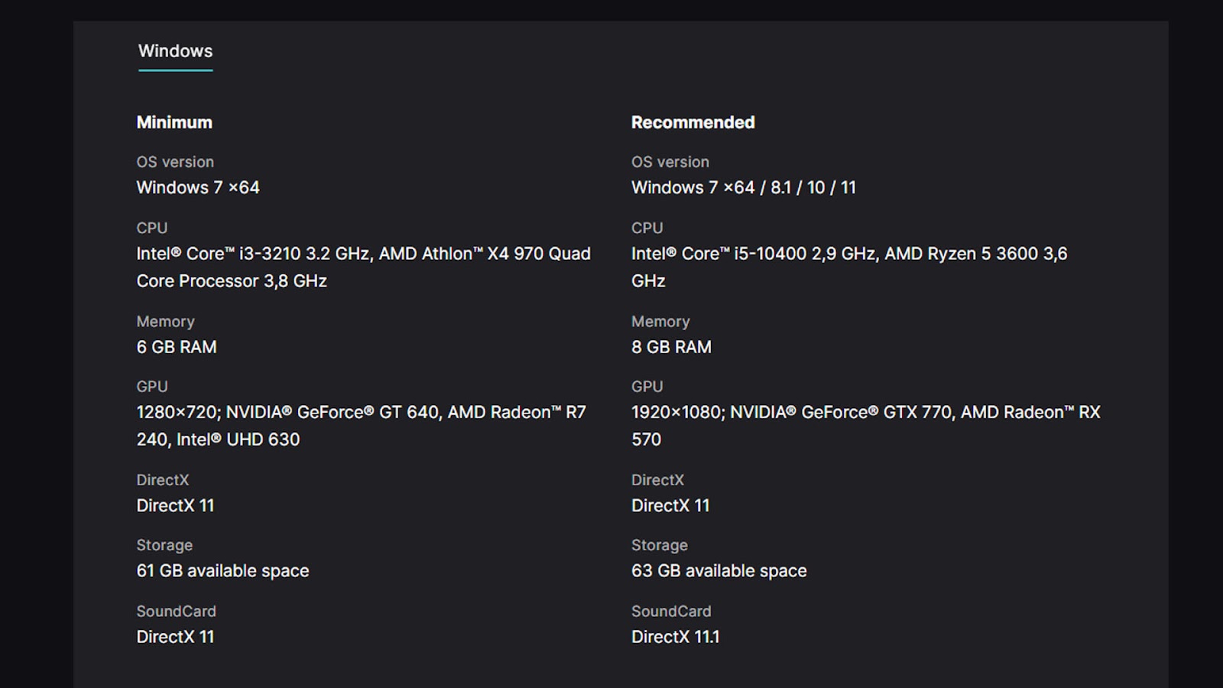Viewport: 1223px width, 688px height.
Task: Click the 'GPU' label under Minimum
Action: 152,387
